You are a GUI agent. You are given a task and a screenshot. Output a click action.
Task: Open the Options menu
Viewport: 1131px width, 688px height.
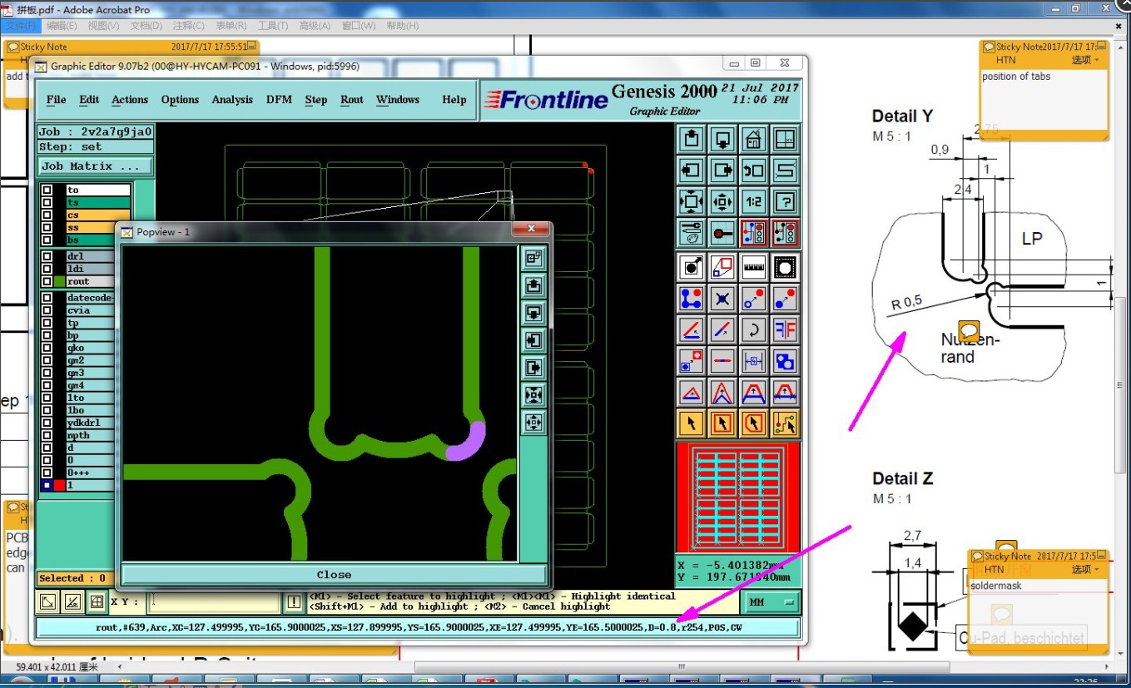[180, 100]
